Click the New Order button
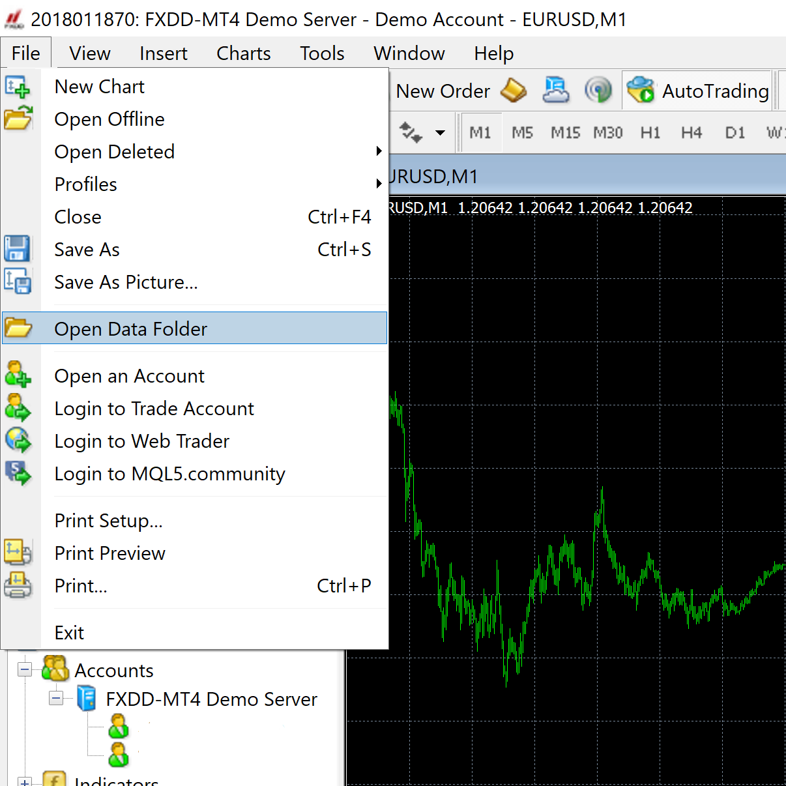Screen dimensions: 786x786 click(443, 91)
